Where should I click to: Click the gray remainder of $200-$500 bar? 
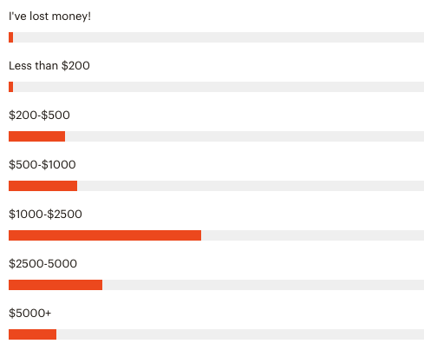click(x=245, y=136)
